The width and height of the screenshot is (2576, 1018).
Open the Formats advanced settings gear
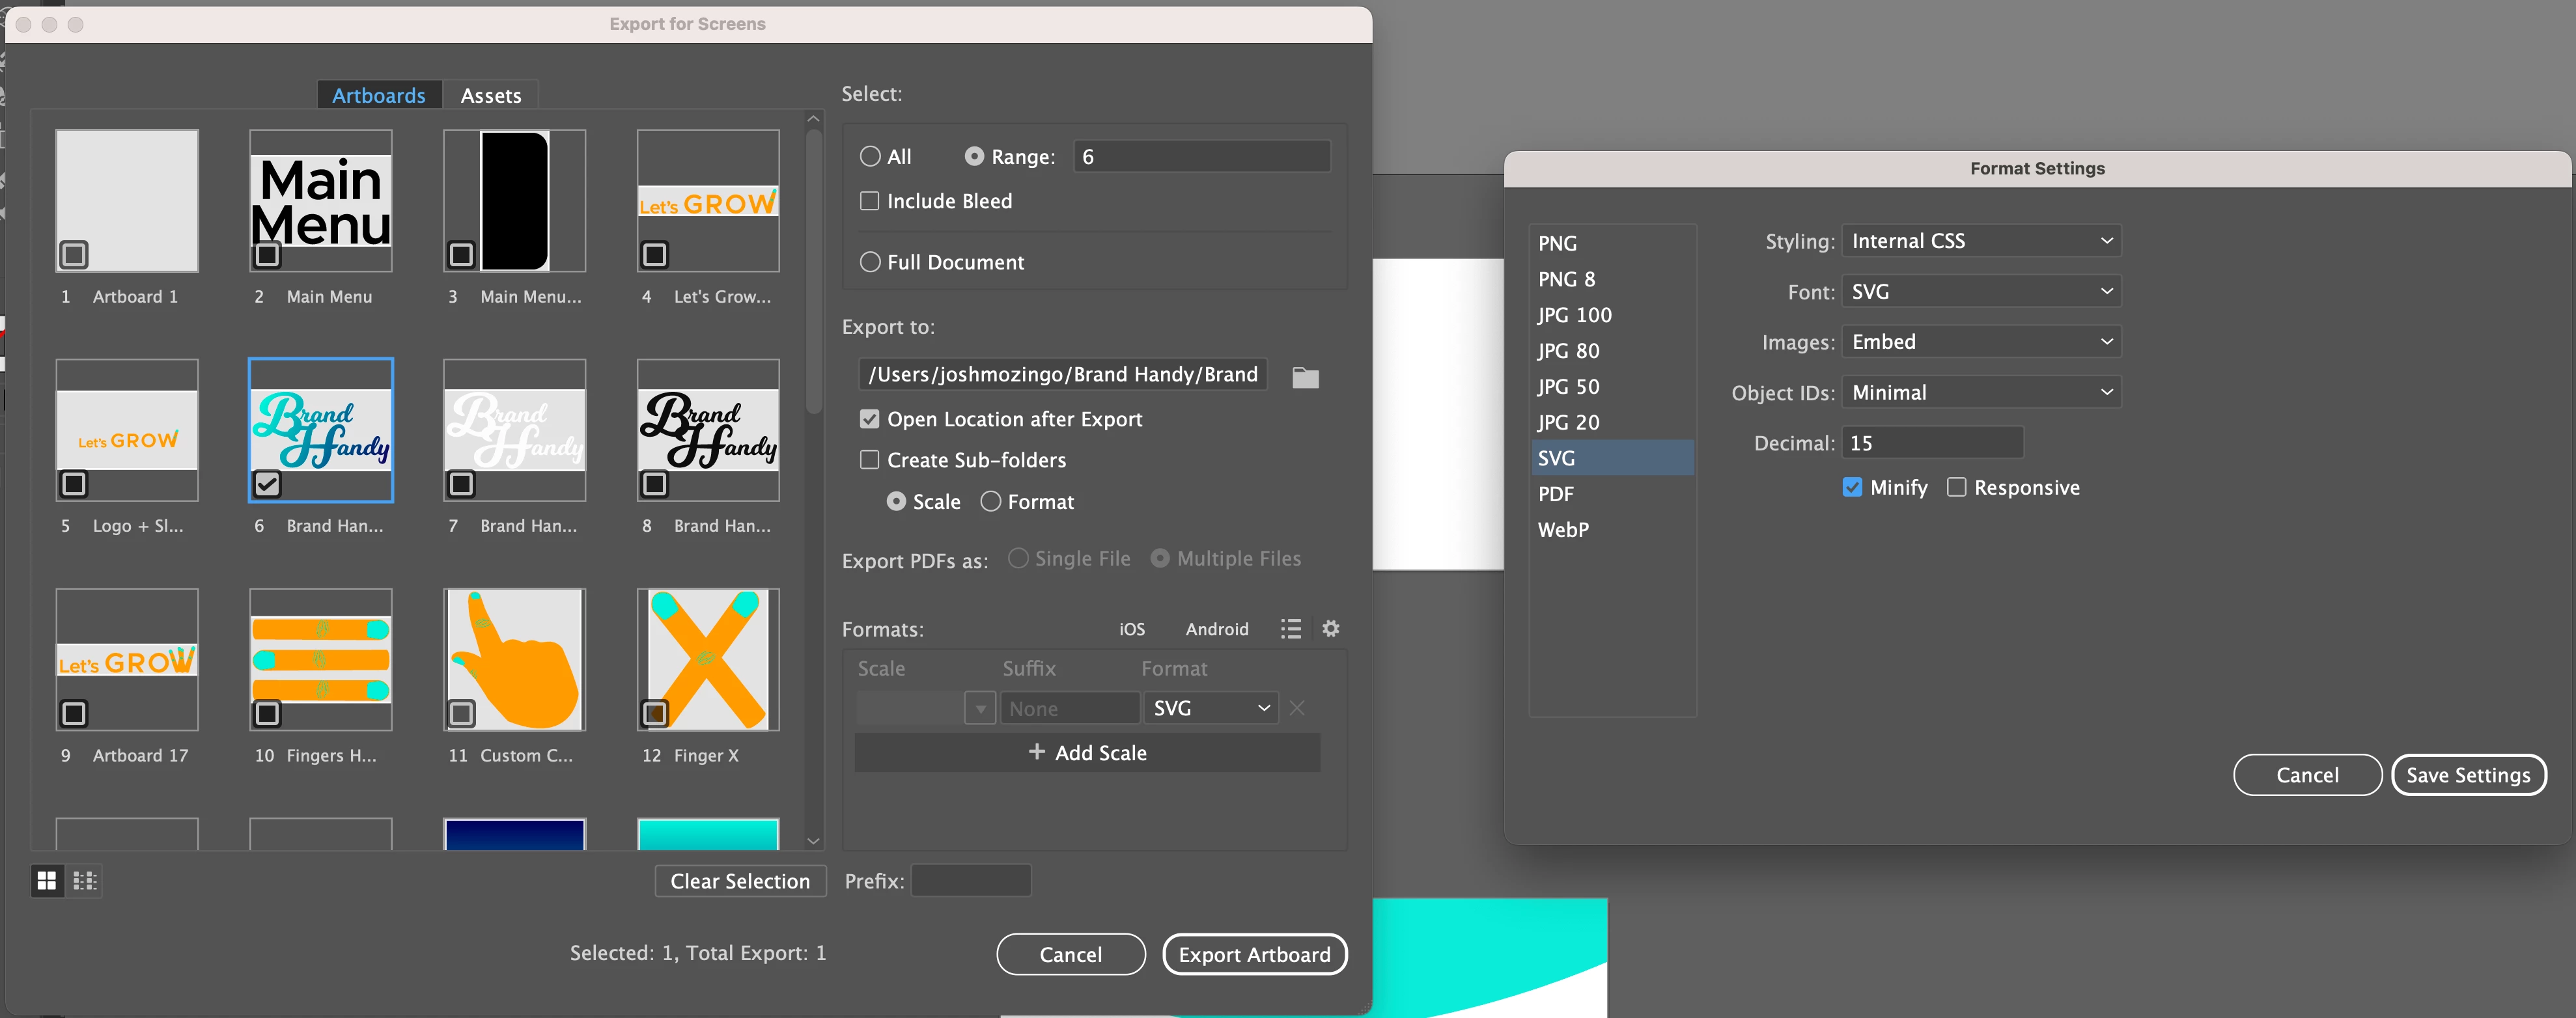pos(1330,628)
